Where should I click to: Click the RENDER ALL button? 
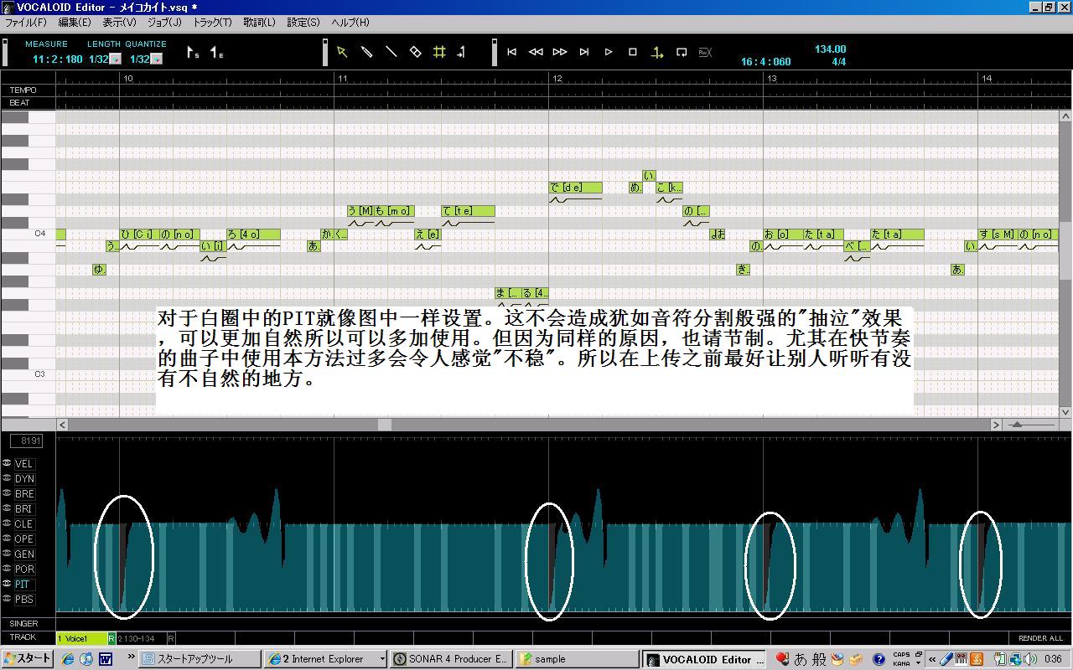1040,638
